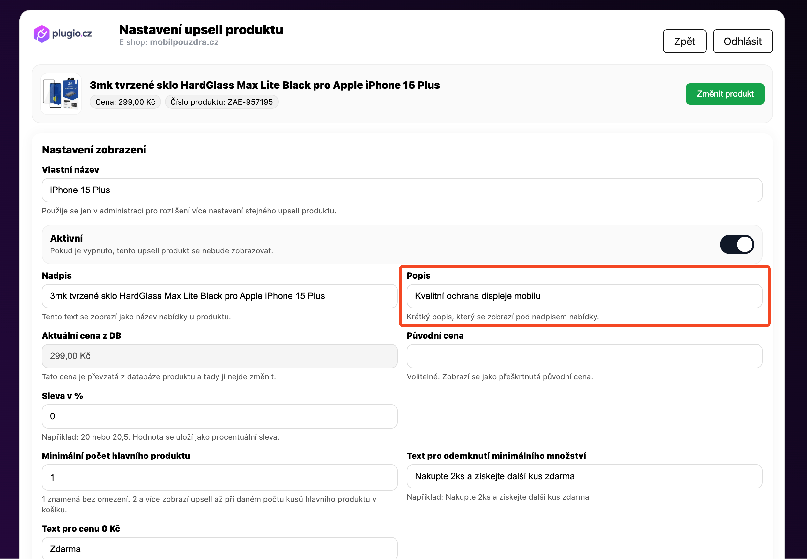Click the empty Původní cena field

[x=584, y=356]
